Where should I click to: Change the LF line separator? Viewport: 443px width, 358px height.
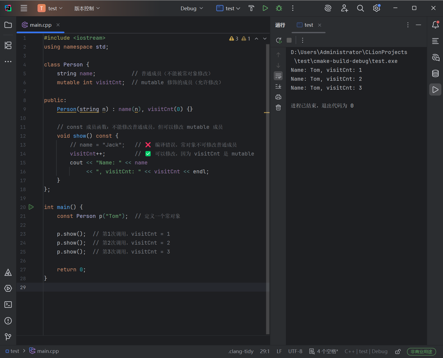tap(279, 351)
